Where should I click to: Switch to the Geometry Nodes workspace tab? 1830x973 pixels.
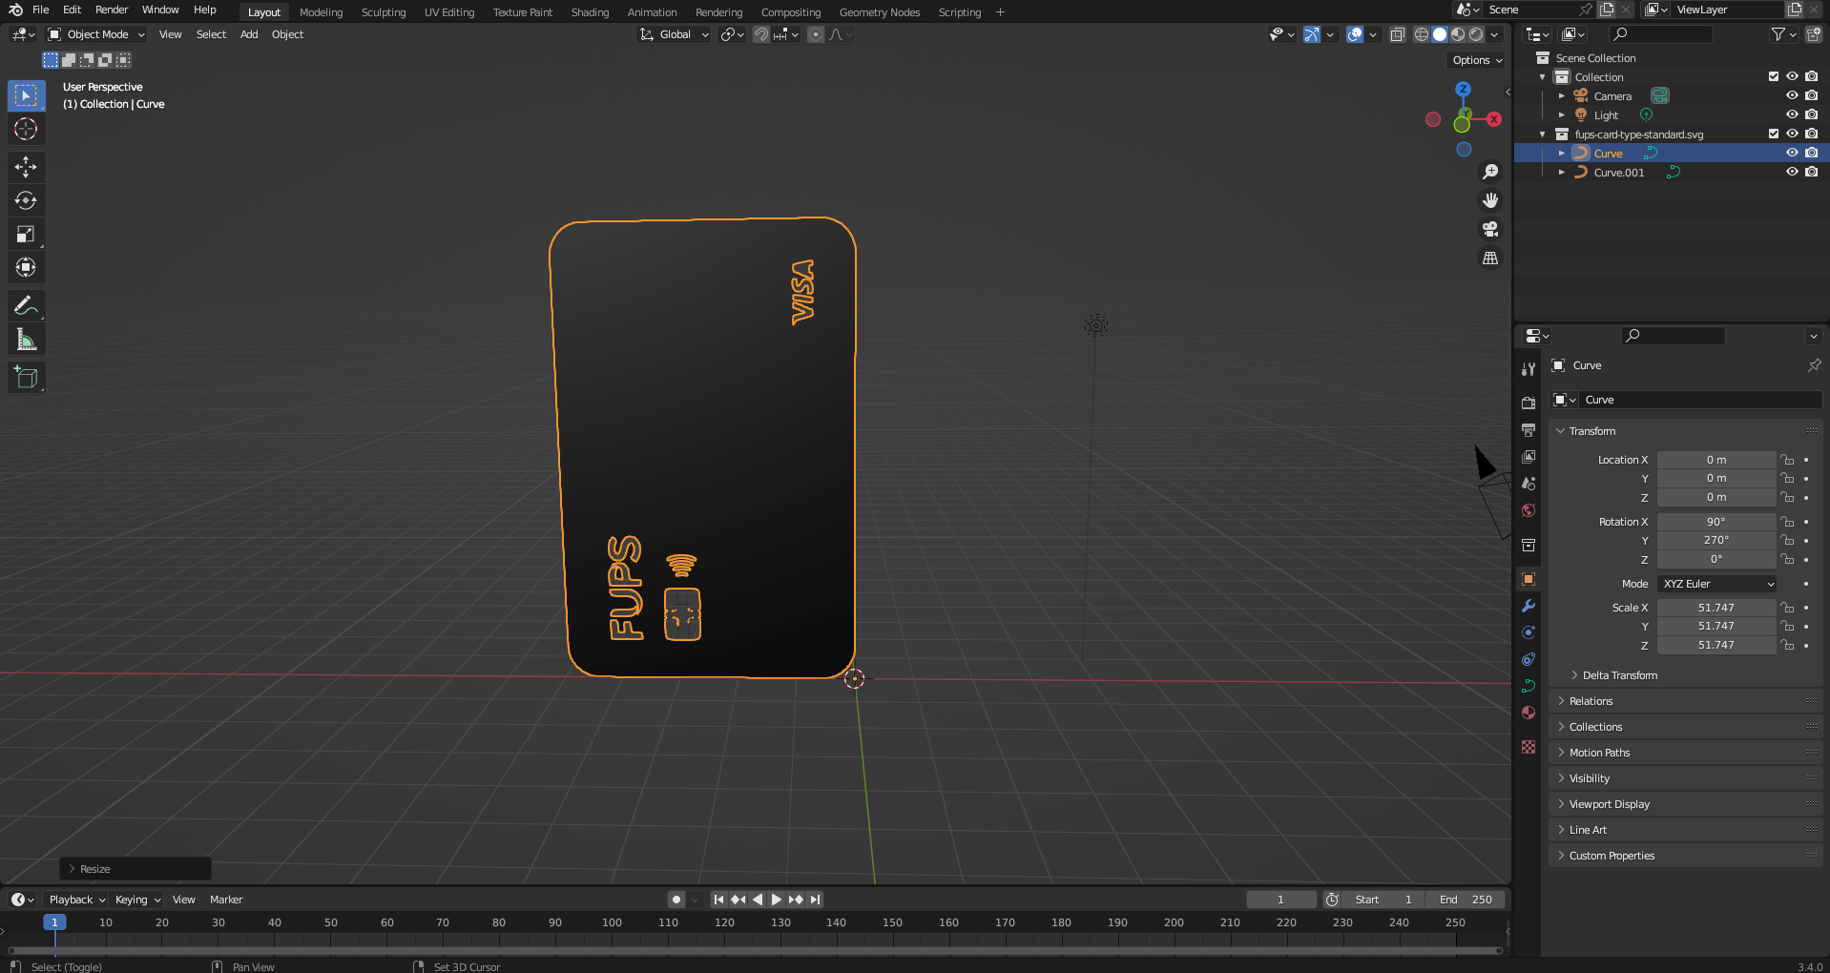(x=879, y=12)
